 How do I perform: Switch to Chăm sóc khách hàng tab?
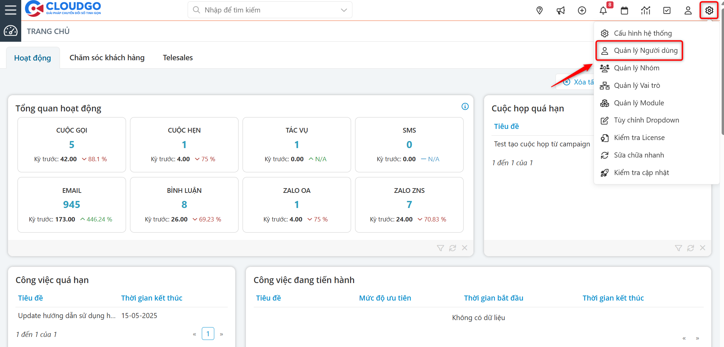(107, 58)
